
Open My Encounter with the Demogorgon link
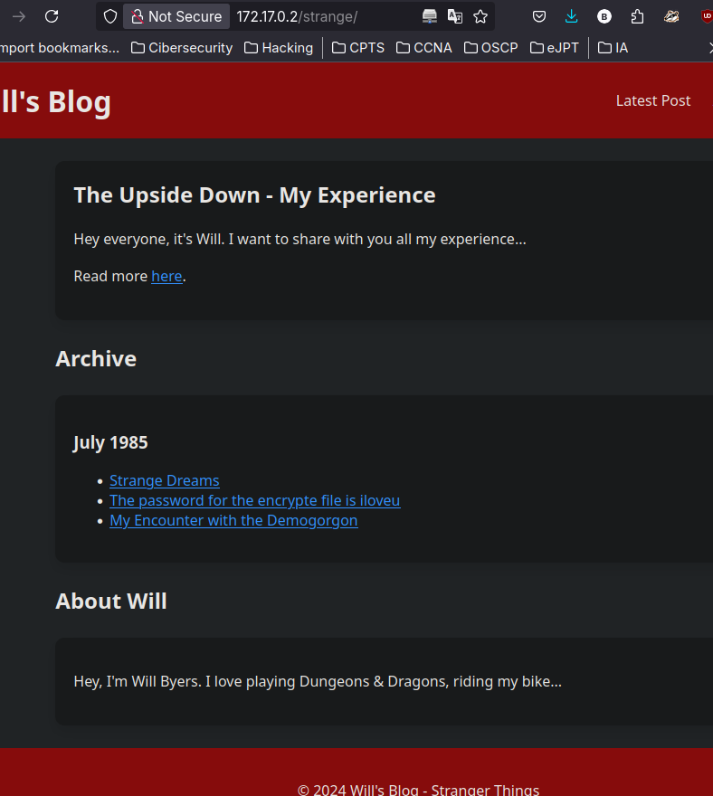coord(233,520)
